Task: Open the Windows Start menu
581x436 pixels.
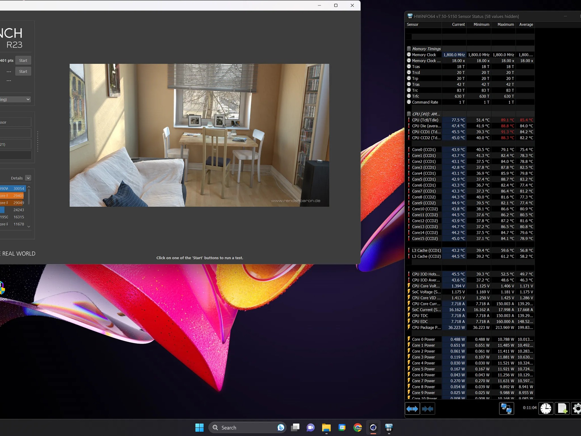Action: (199, 427)
